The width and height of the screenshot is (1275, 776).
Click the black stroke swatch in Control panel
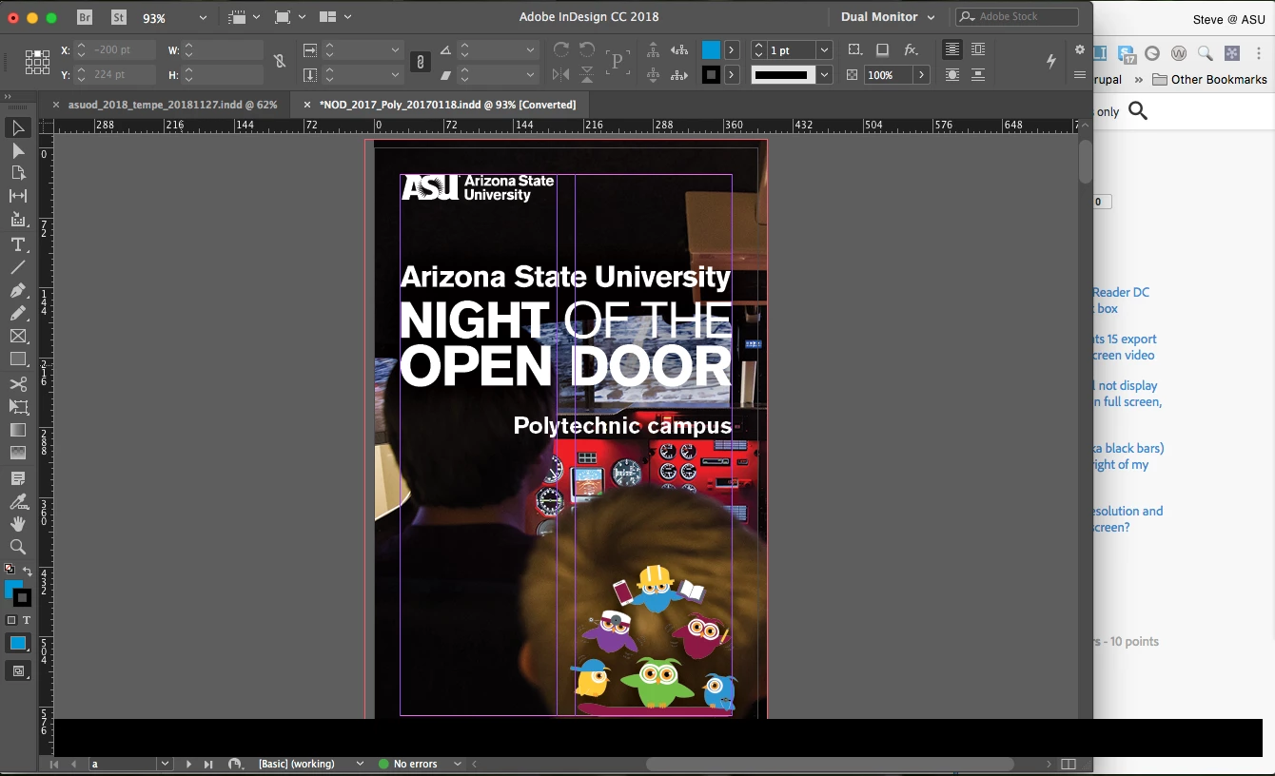(711, 74)
